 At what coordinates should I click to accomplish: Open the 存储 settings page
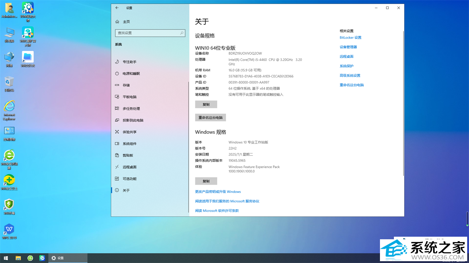[150, 85]
